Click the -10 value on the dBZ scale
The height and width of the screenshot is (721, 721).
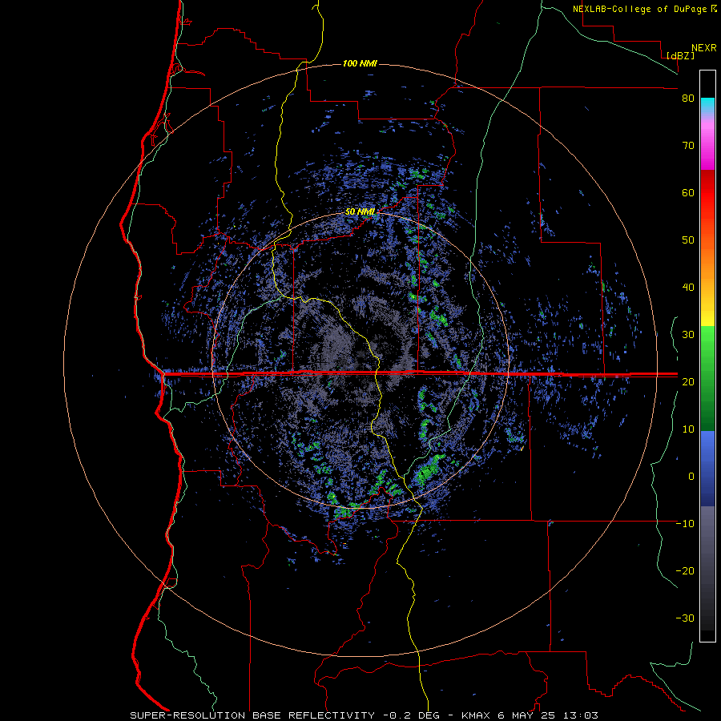(685, 524)
